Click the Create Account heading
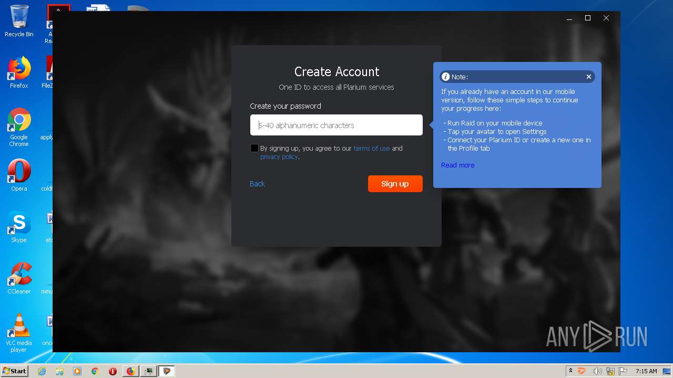Image resolution: width=673 pixels, height=378 pixels. click(336, 71)
